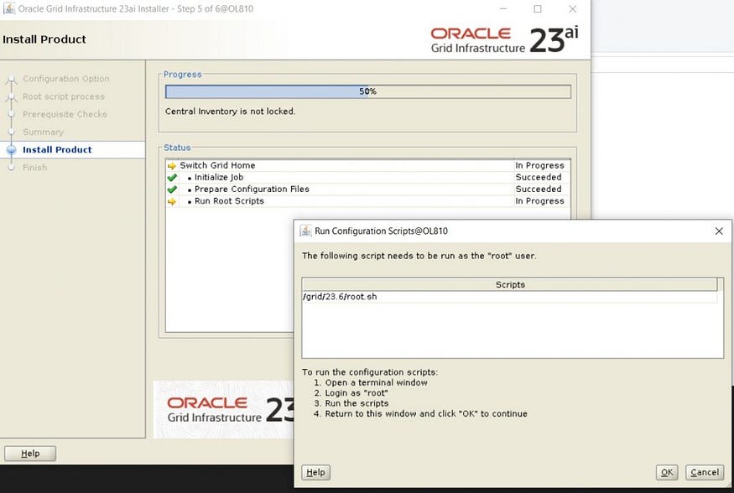Screen dimensions: 734x493
Task: Close the Run Configuration Scripts dialog
Action: (x=719, y=231)
